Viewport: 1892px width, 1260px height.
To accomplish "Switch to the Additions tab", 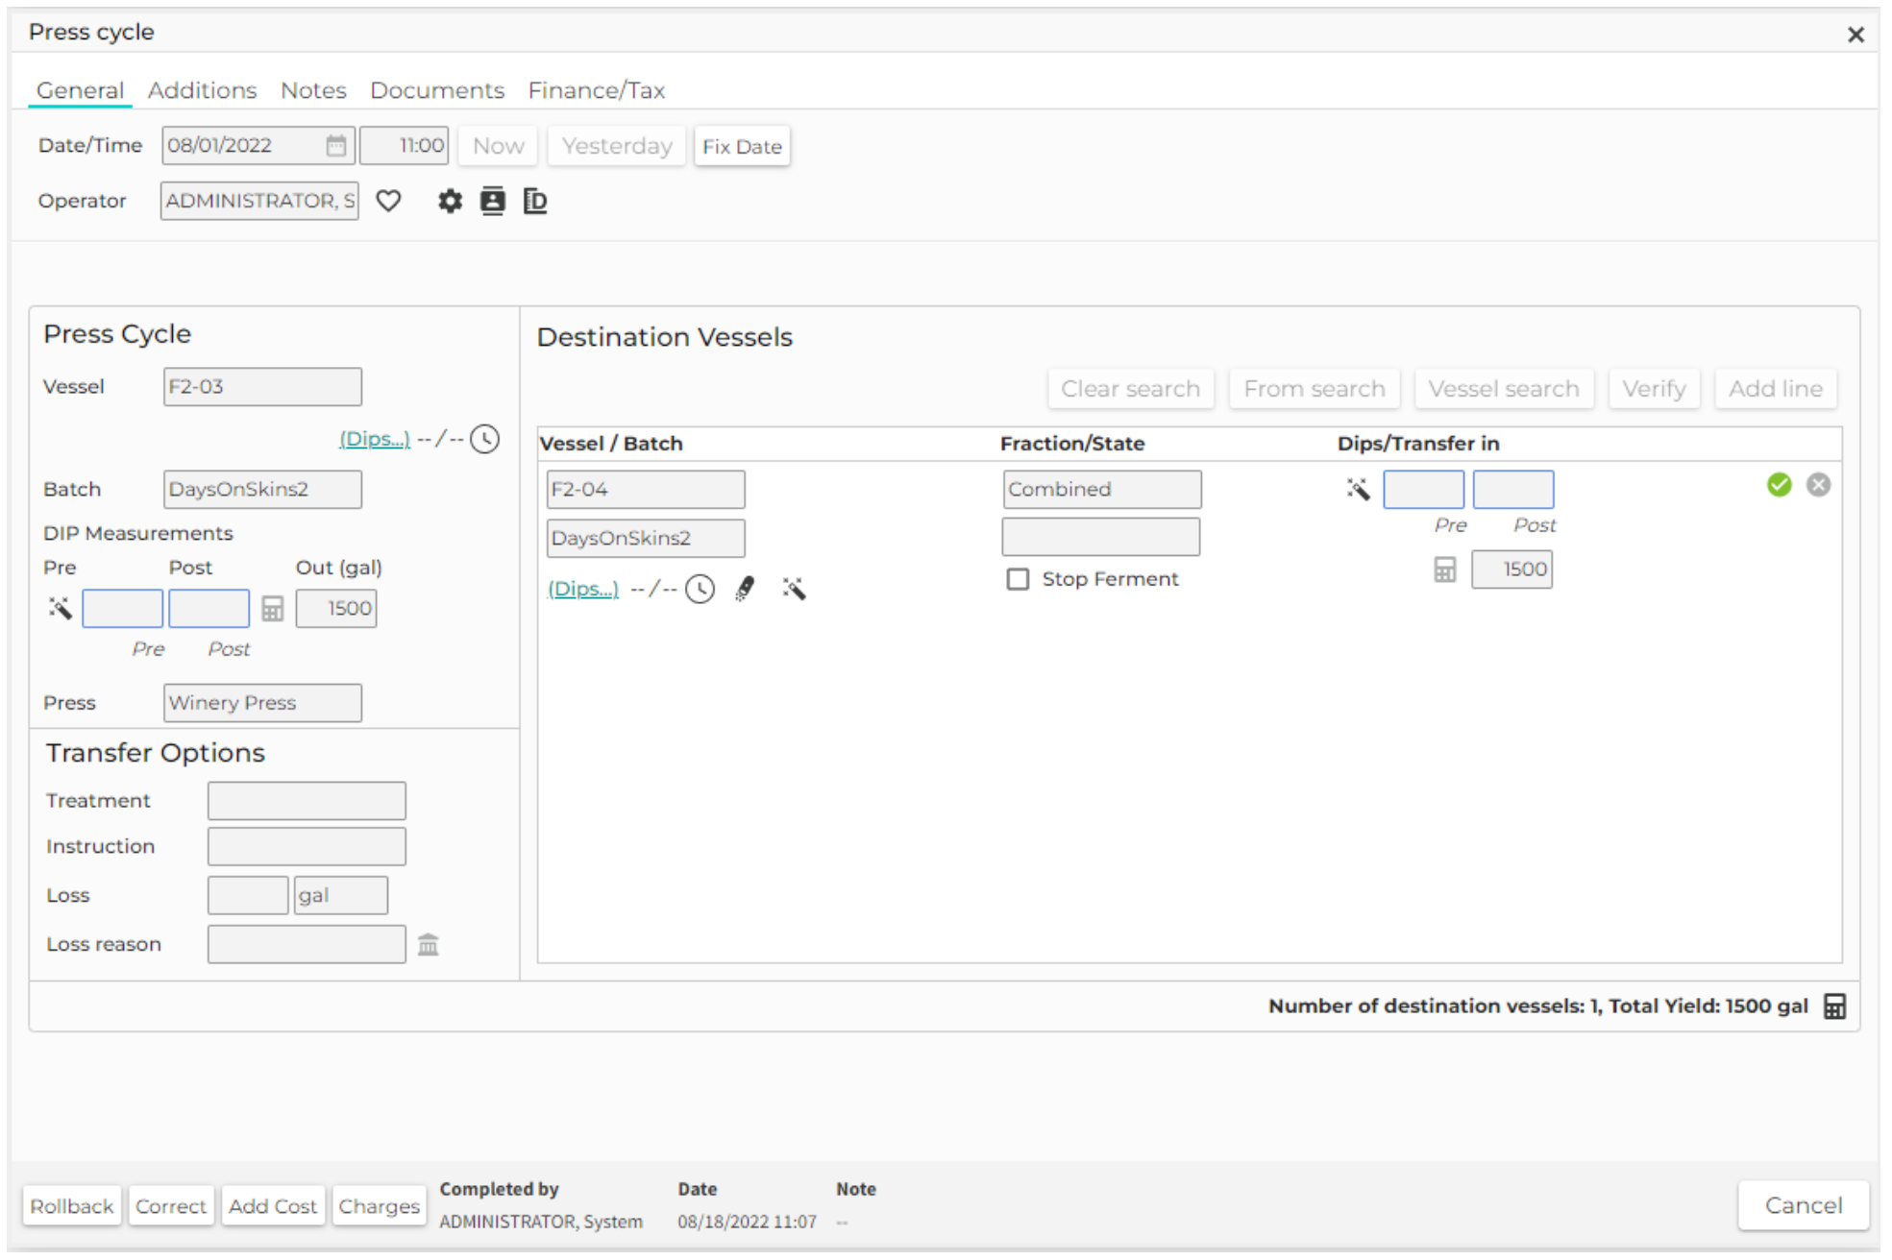I will point(202,90).
